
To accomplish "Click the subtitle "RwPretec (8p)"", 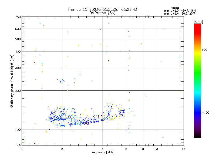I will (102, 13).
